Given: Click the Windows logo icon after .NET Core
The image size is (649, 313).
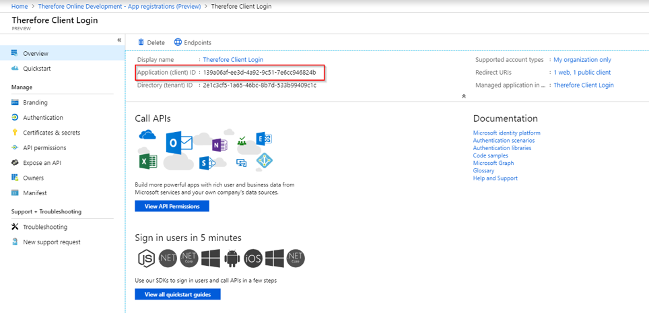Looking at the screenshot, I should [x=211, y=258].
